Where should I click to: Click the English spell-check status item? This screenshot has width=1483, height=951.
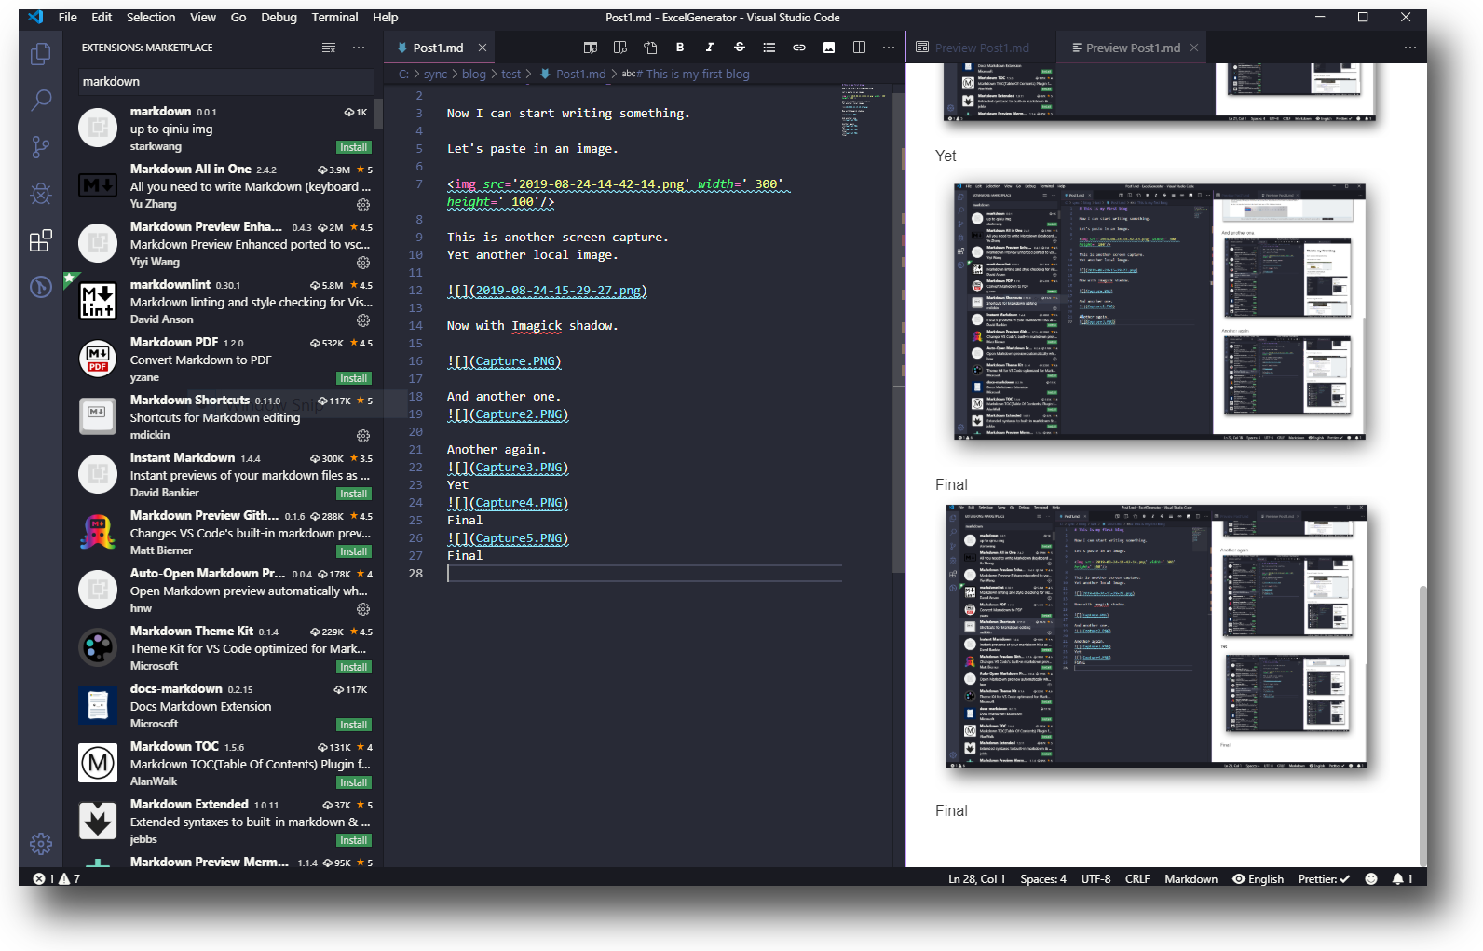point(1258,878)
